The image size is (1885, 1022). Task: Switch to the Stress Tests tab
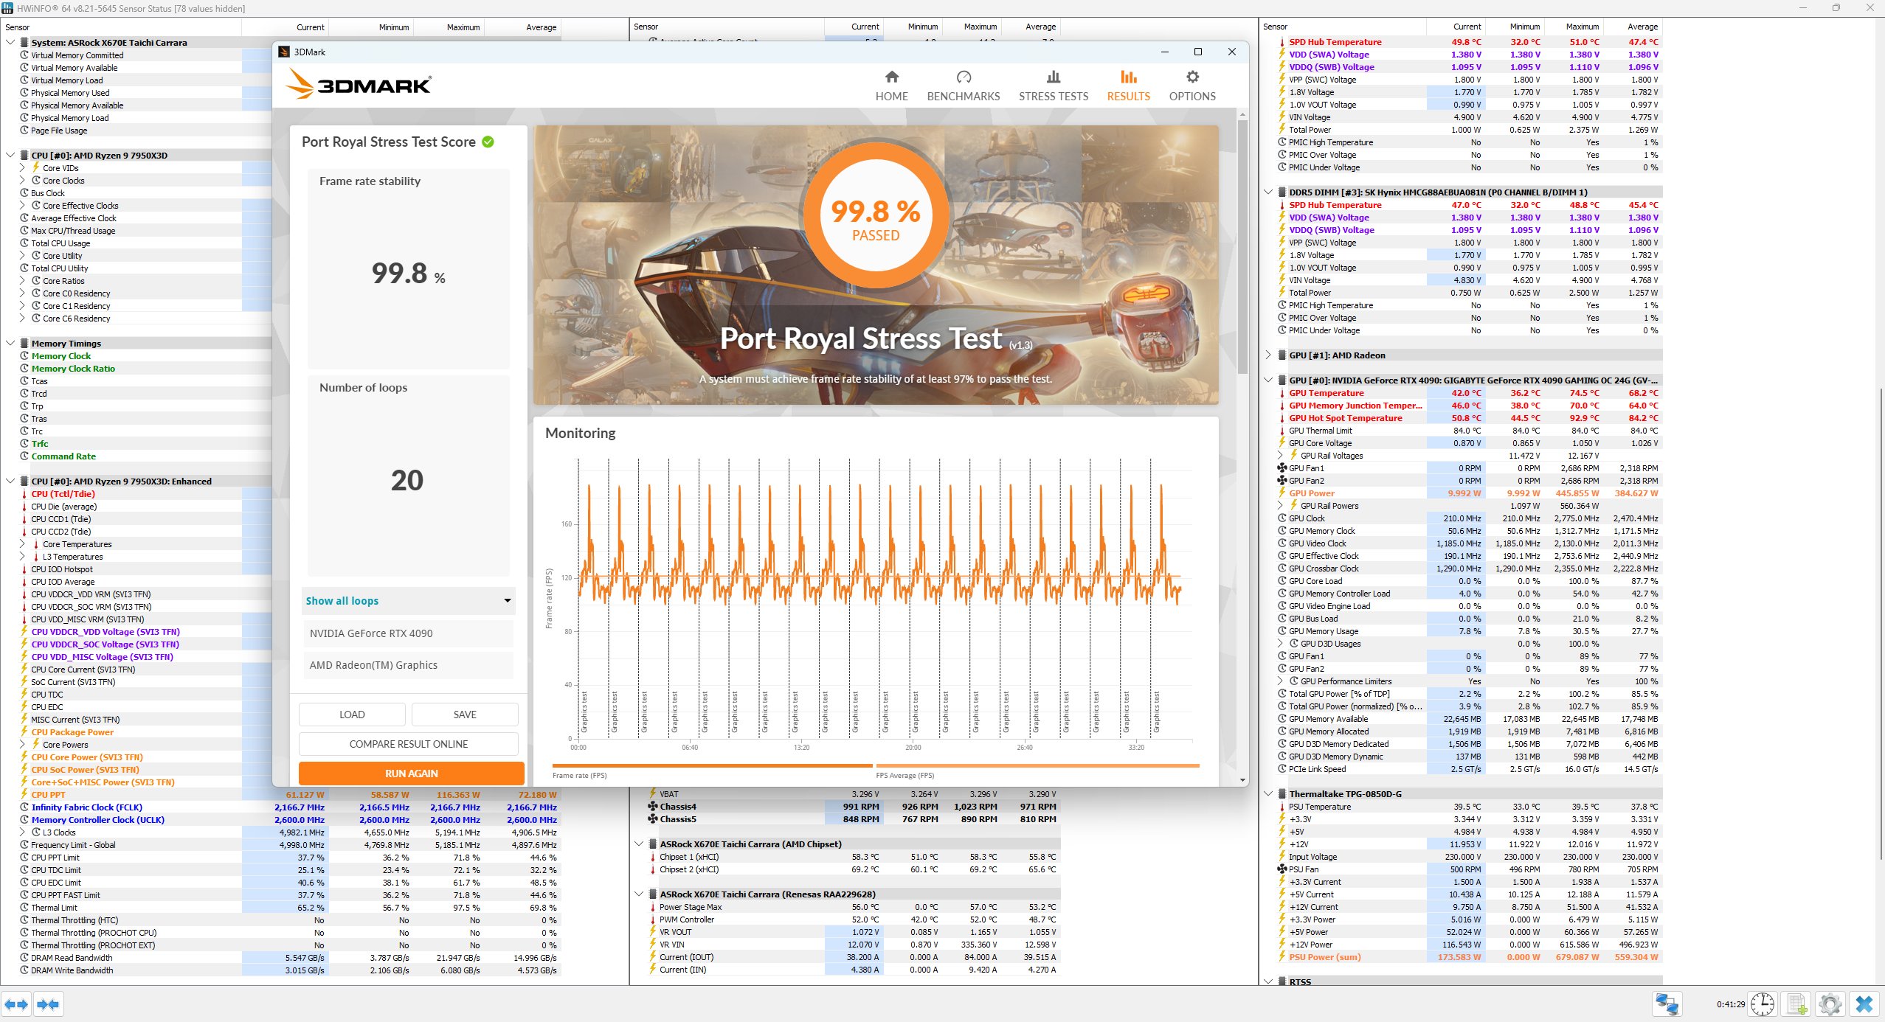click(x=1053, y=86)
